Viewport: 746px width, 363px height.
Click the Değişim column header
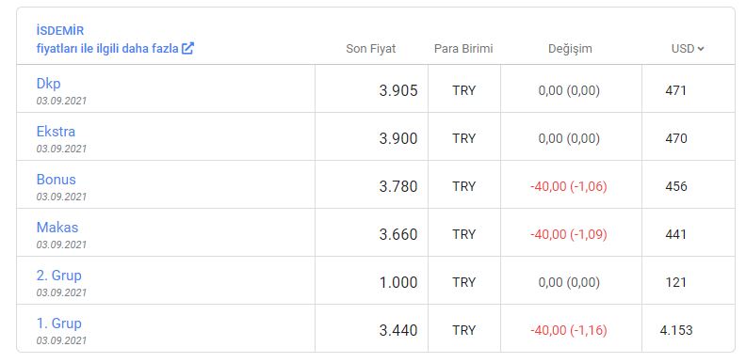pos(570,49)
